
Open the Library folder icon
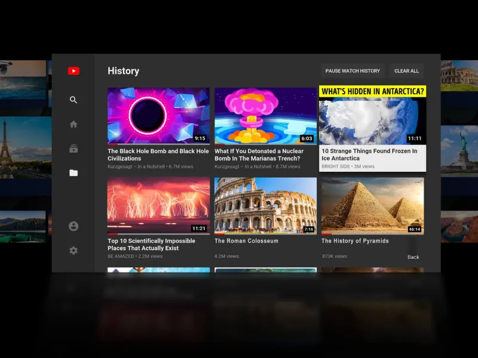click(73, 172)
